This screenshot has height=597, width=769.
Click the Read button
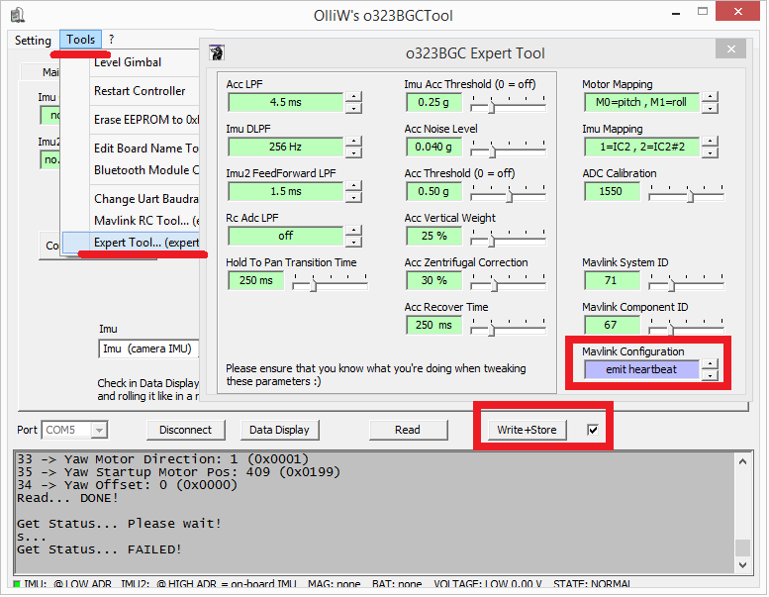[x=407, y=430]
